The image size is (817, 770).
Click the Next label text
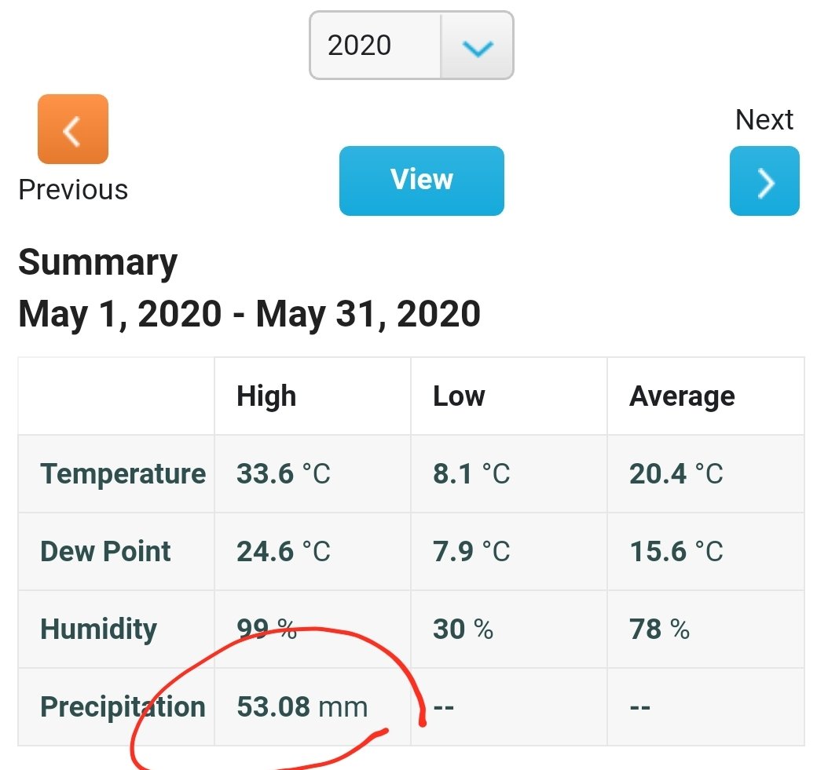click(x=764, y=120)
